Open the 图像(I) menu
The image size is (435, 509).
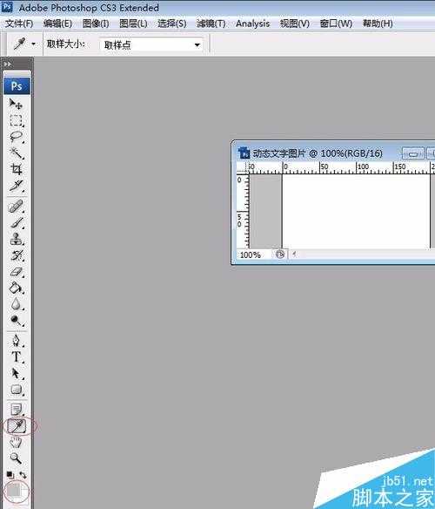coord(96,24)
